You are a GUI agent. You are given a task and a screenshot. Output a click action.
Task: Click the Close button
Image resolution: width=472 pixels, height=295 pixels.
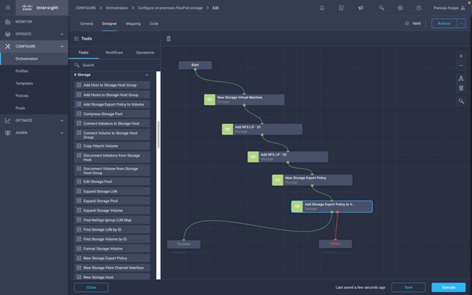(92, 287)
